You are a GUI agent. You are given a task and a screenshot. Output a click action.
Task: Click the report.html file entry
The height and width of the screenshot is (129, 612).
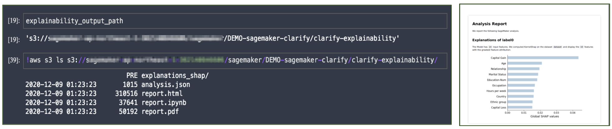(162, 94)
